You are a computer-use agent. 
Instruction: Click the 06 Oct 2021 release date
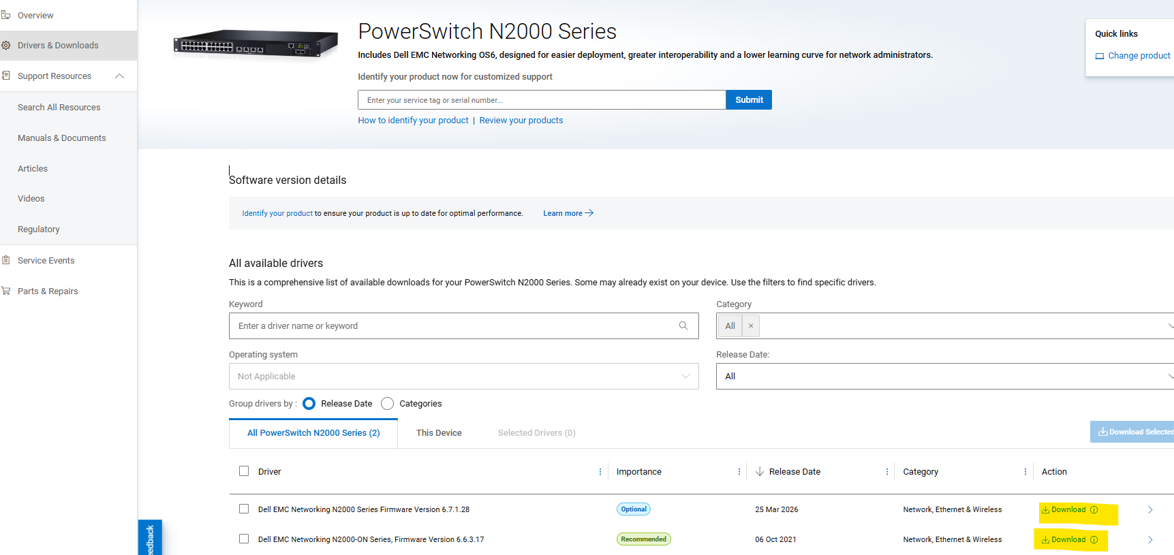click(775, 539)
